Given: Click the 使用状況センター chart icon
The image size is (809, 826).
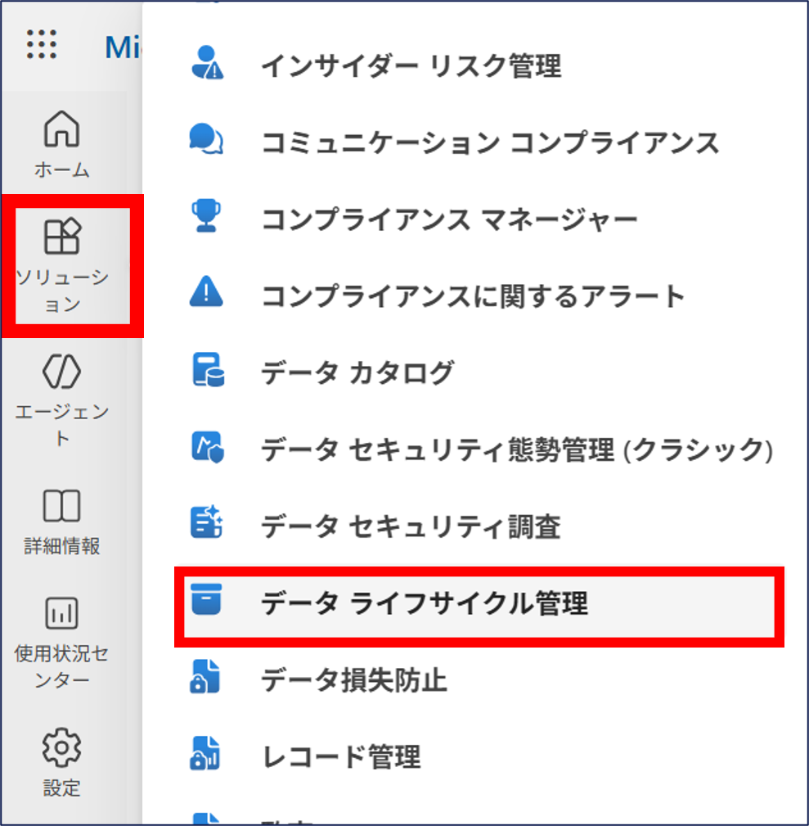Looking at the screenshot, I should 61,613.
